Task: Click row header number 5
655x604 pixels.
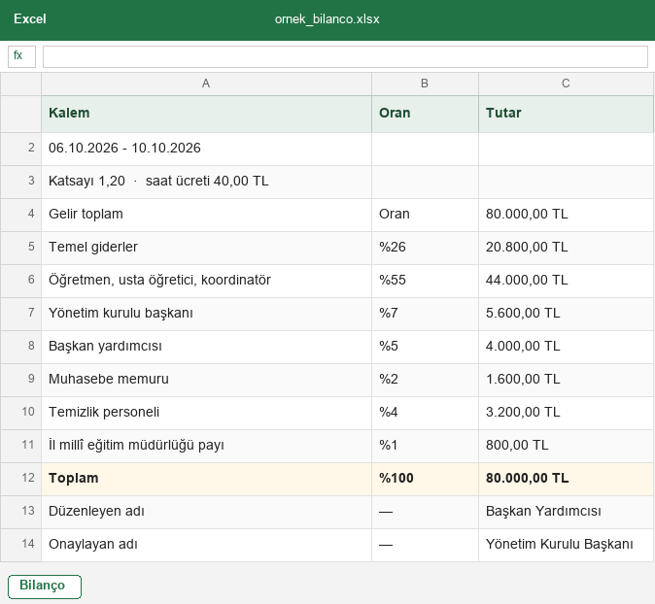Action: 20,248
